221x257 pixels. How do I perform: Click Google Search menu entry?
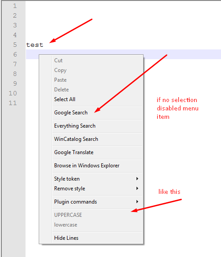click(x=97, y=113)
